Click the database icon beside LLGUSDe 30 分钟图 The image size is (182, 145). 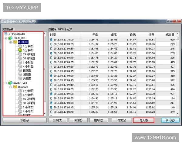[x=20, y=58]
